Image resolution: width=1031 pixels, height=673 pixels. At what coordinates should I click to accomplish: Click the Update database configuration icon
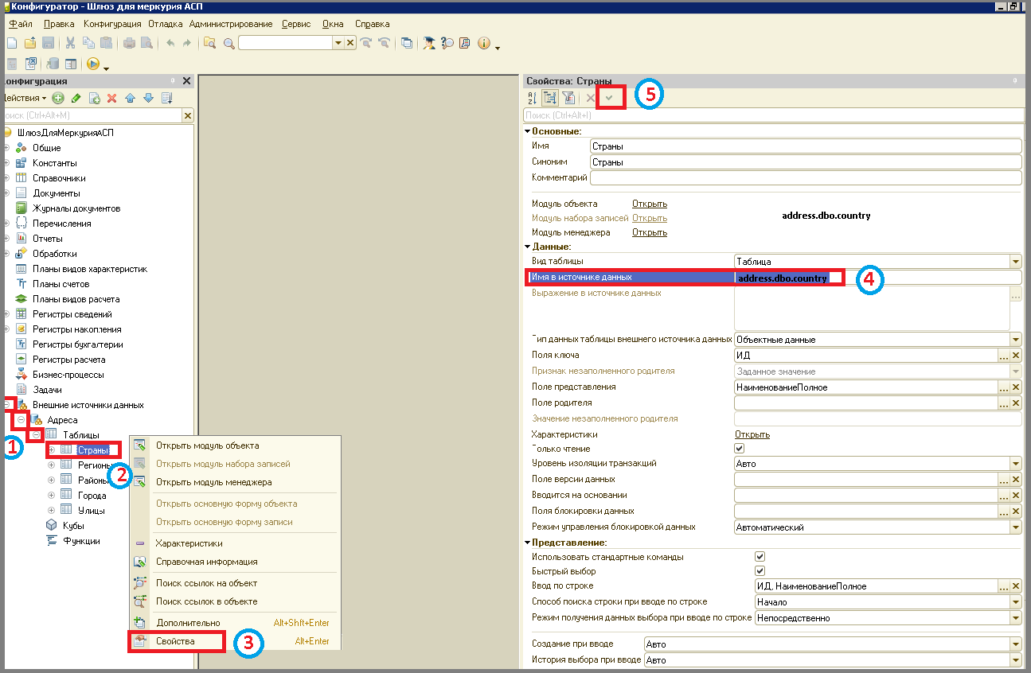point(53,64)
